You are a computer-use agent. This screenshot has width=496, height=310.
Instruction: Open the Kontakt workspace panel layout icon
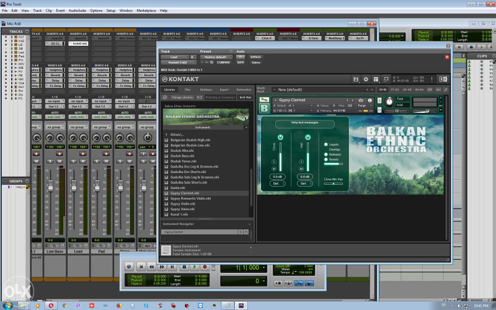(376, 79)
